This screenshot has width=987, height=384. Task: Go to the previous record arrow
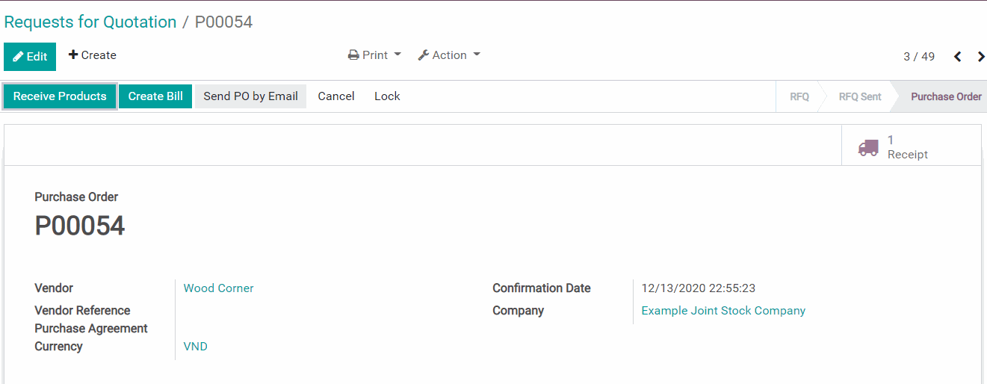tap(957, 57)
